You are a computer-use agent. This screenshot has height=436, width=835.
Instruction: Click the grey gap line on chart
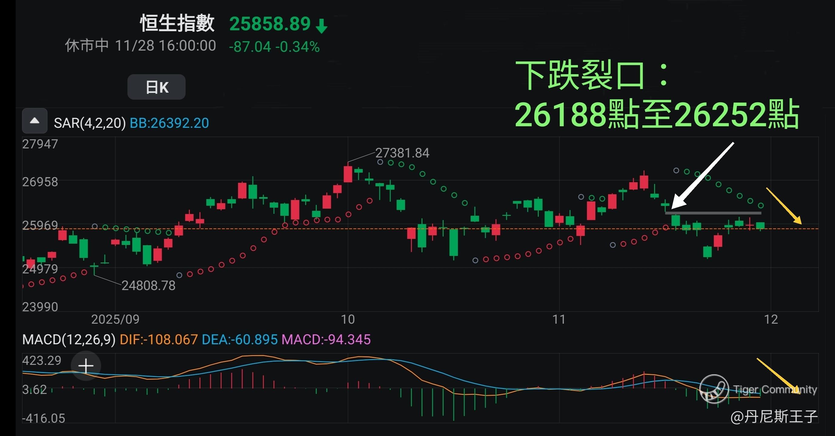713,213
